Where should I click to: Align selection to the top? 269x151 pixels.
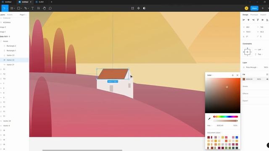click(258, 20)
